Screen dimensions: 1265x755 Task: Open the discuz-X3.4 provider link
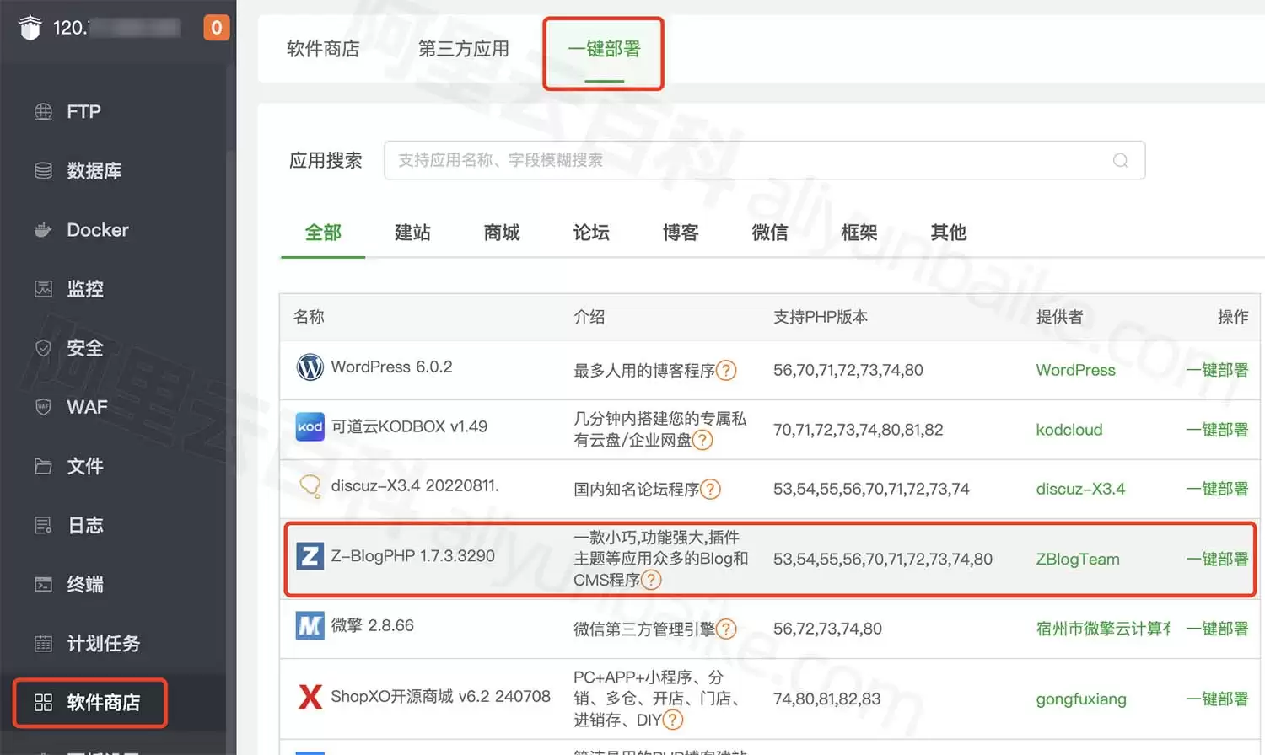(1080, 489)
